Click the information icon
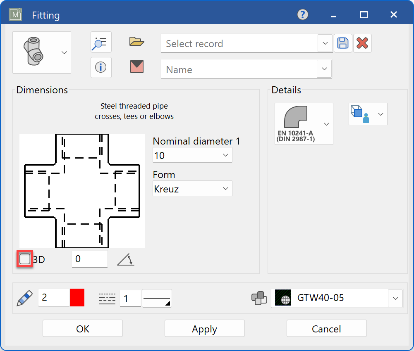The image size is (414, 351). coord(101,67)
